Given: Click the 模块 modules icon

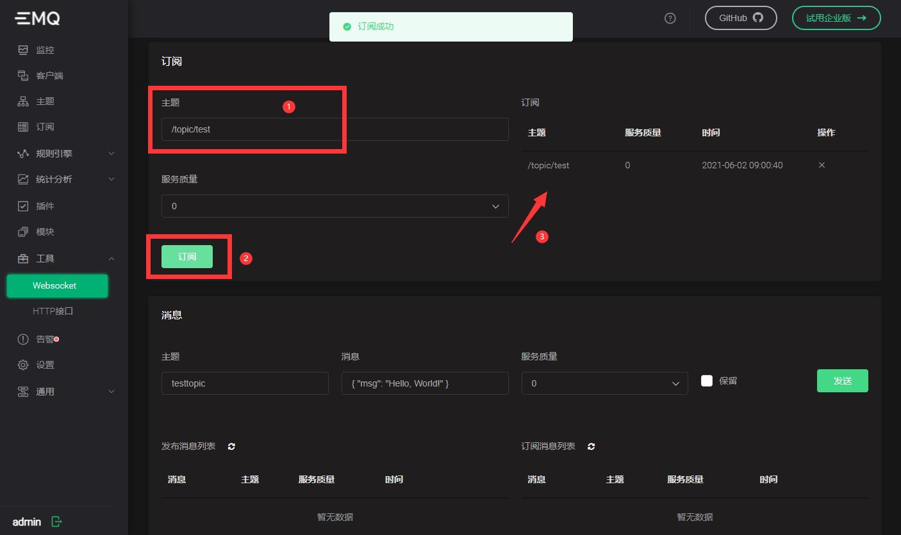Looking at the screenshot, I should pyautogui.click(x=23, y=232).
